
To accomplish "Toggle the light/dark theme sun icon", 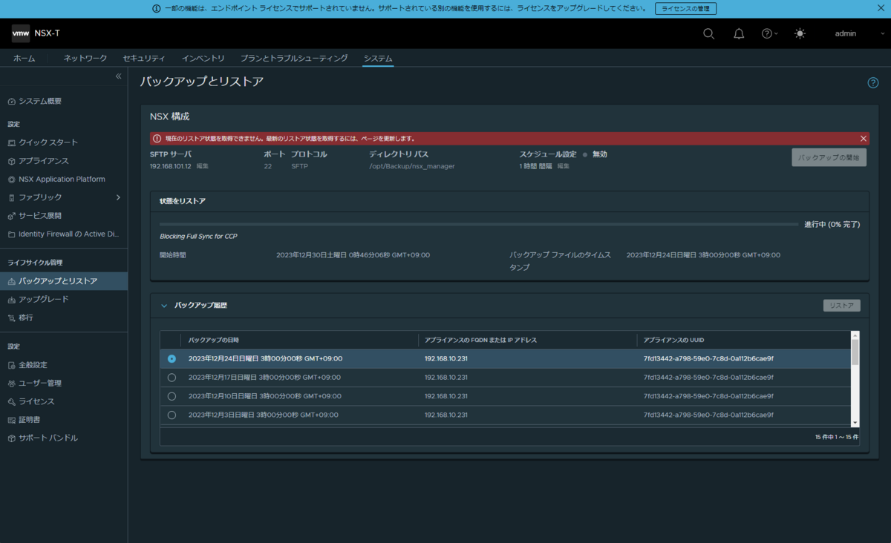I will pyautogui.click(x=800, y=33).
